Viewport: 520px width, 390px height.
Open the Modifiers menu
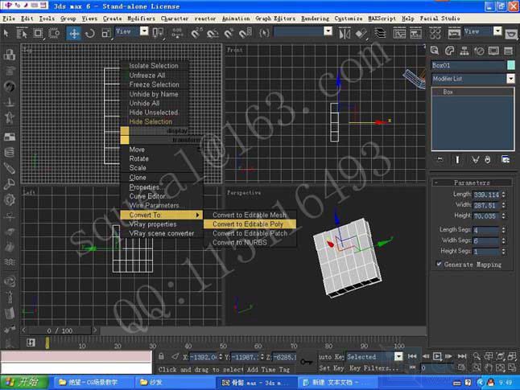pyautogui.click(x=142, y=18)
